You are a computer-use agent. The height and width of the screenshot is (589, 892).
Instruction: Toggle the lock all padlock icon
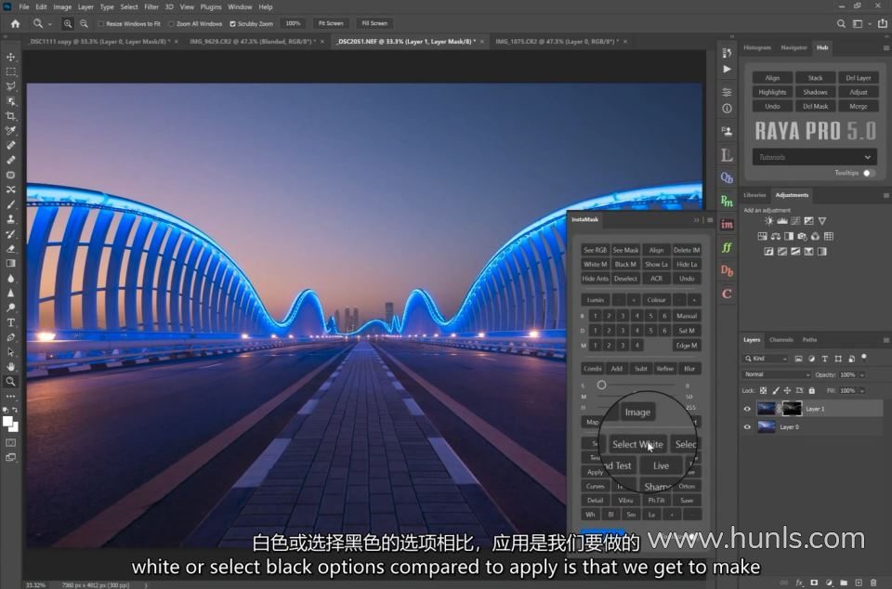tap(812, 390)
